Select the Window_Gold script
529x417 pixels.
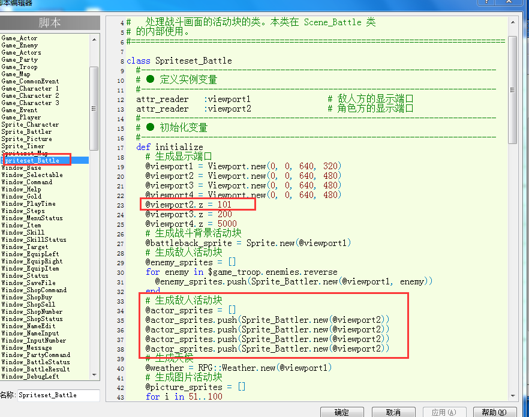[21, 196]
